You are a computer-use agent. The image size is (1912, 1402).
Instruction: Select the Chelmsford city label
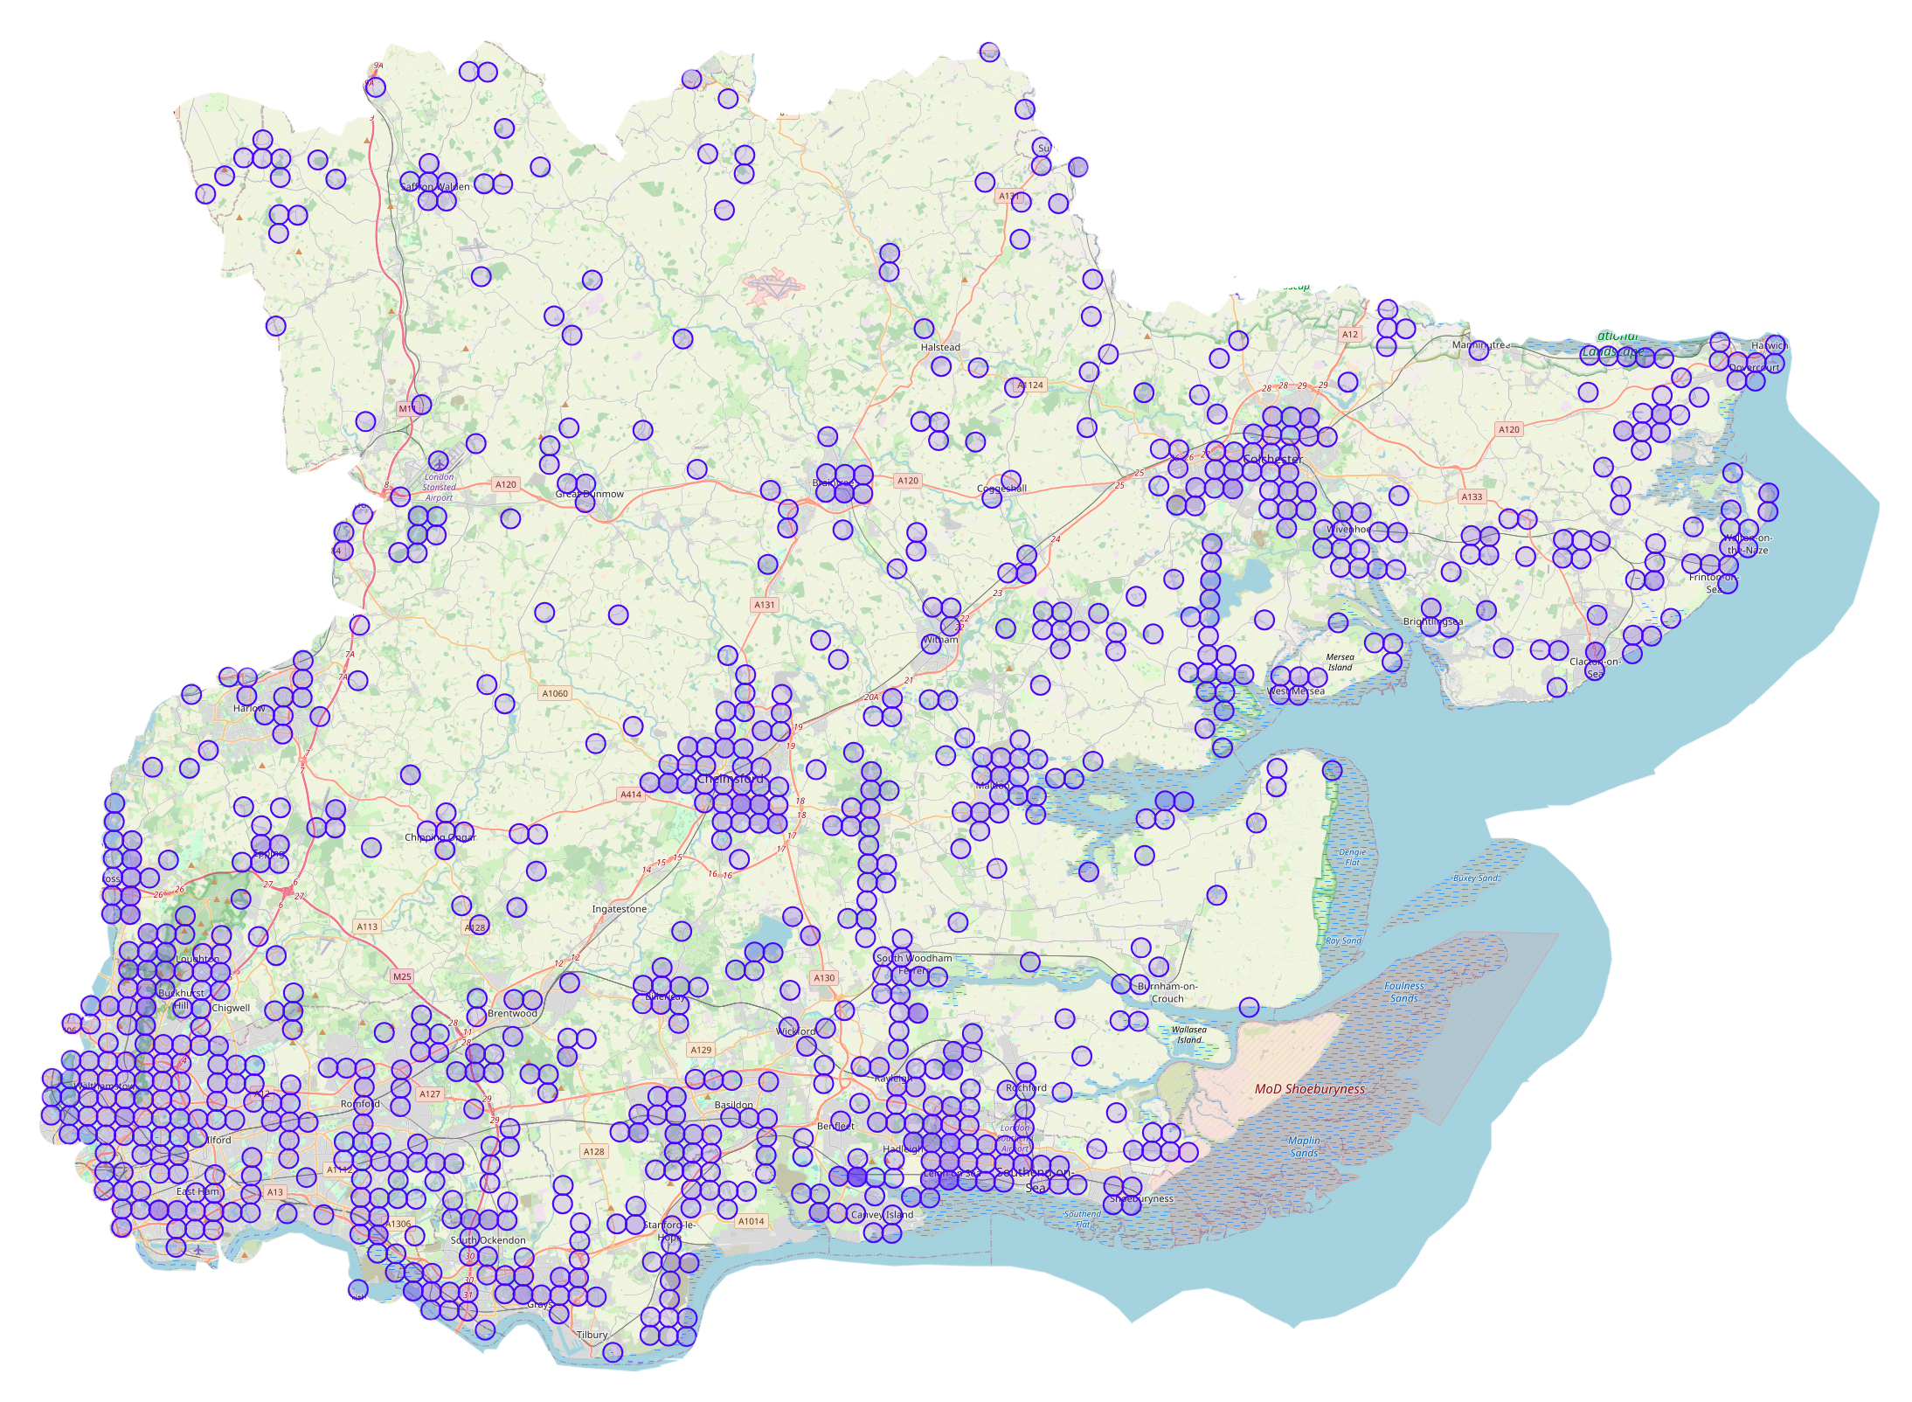(x=731, y=779)
